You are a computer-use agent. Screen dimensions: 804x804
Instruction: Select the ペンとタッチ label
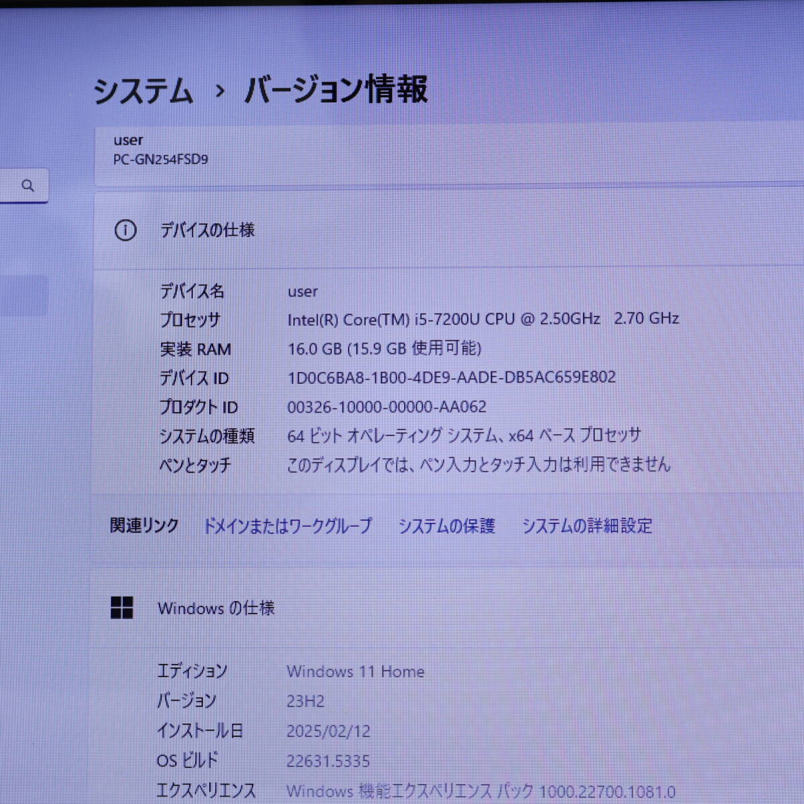coord(195,465)
